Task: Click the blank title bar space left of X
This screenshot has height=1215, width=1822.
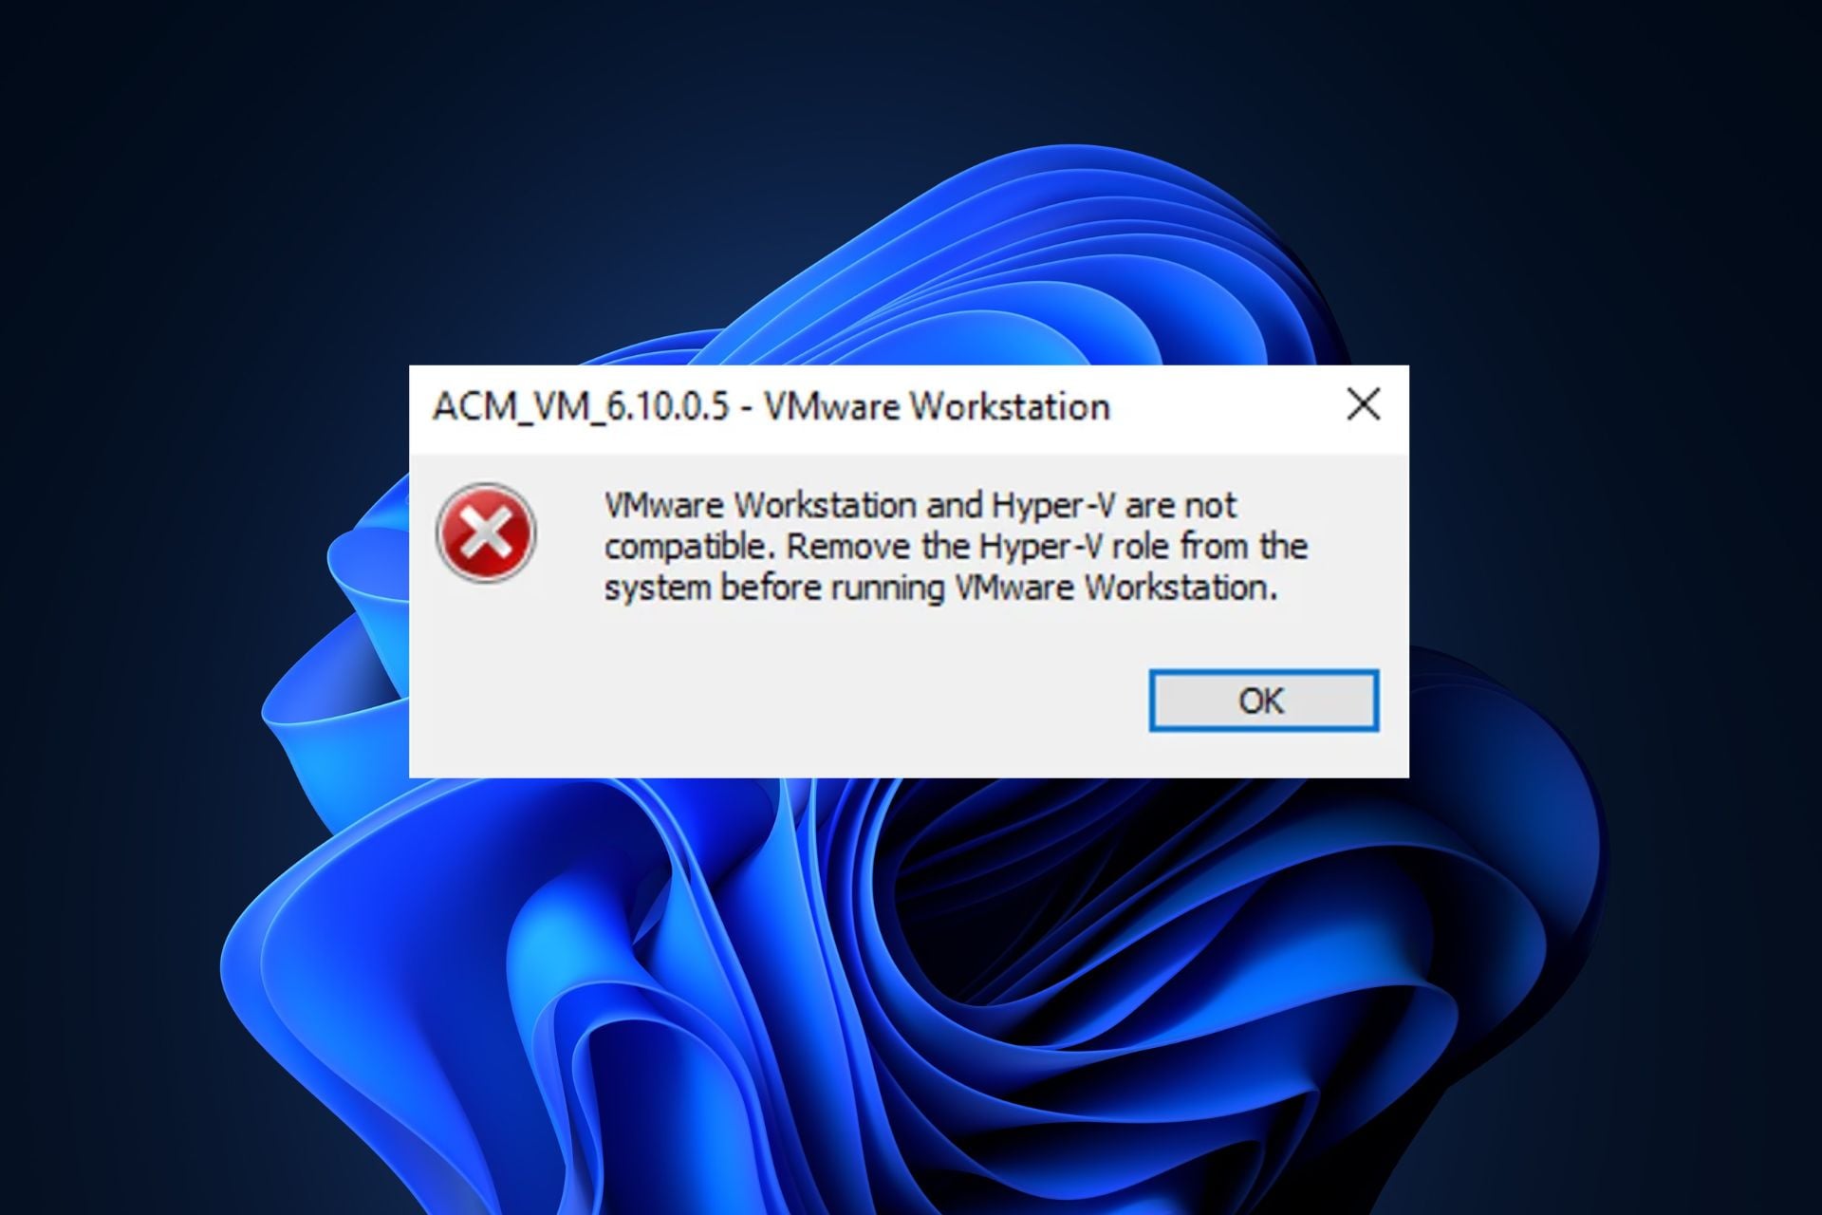Action: 1224,406
